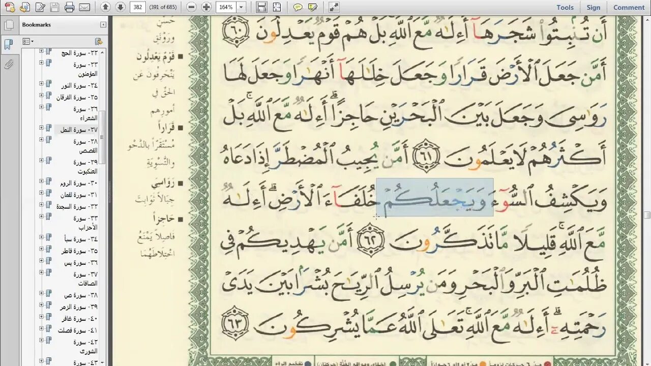Click the highlighted verse text in page

coord(435,197)
